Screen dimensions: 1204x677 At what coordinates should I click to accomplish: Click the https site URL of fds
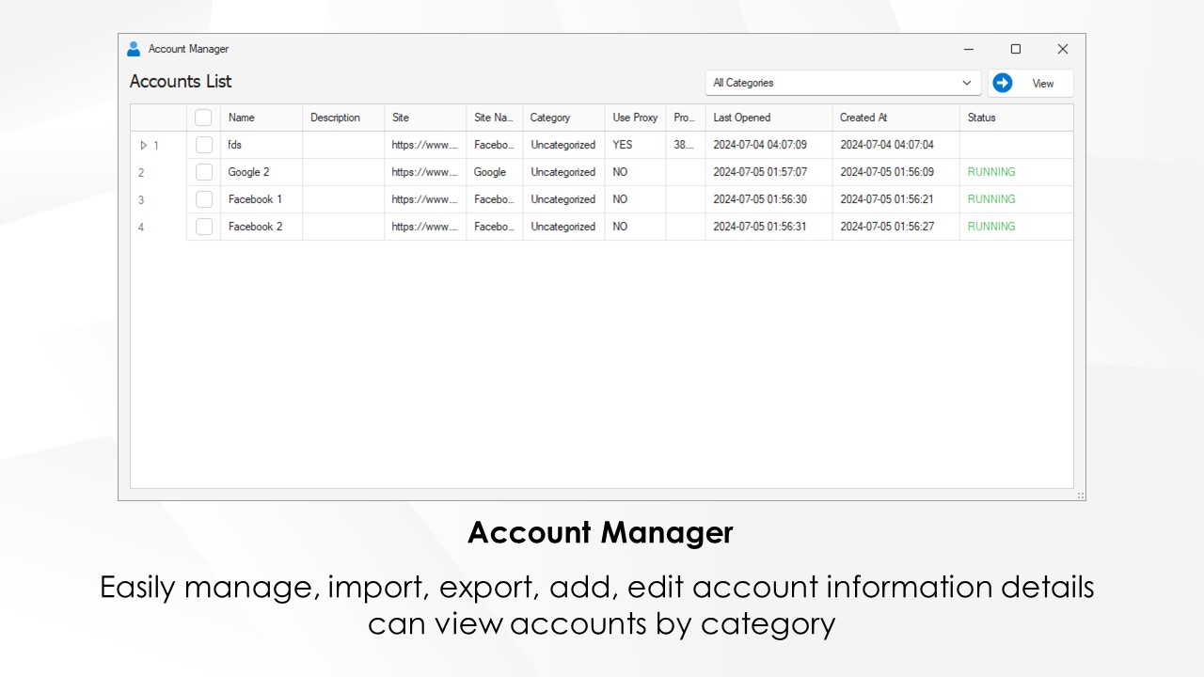click(x=425, y=145)
